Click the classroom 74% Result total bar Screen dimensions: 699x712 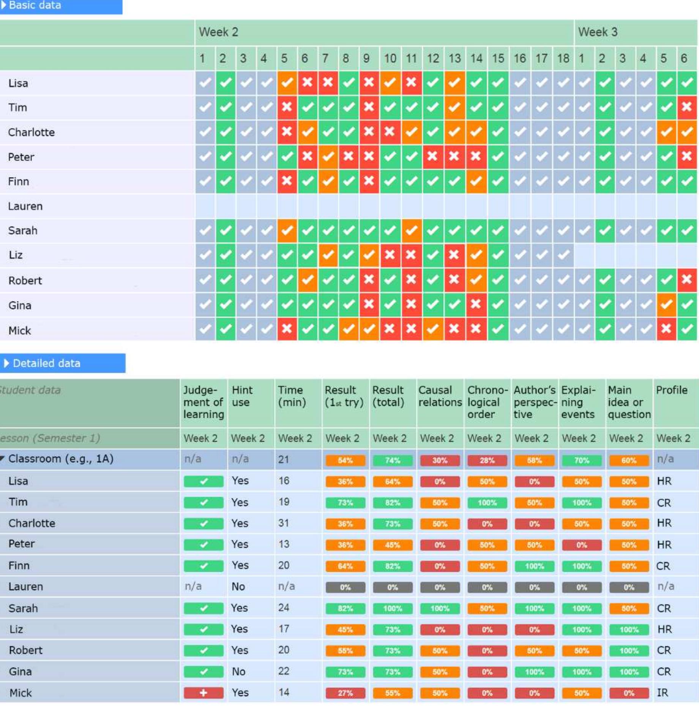coord(392,461)
